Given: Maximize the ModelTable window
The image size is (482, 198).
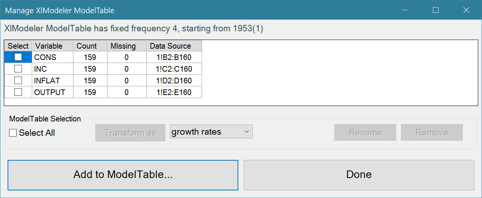Looking at the screenshot, I should [x=435, y=10].
